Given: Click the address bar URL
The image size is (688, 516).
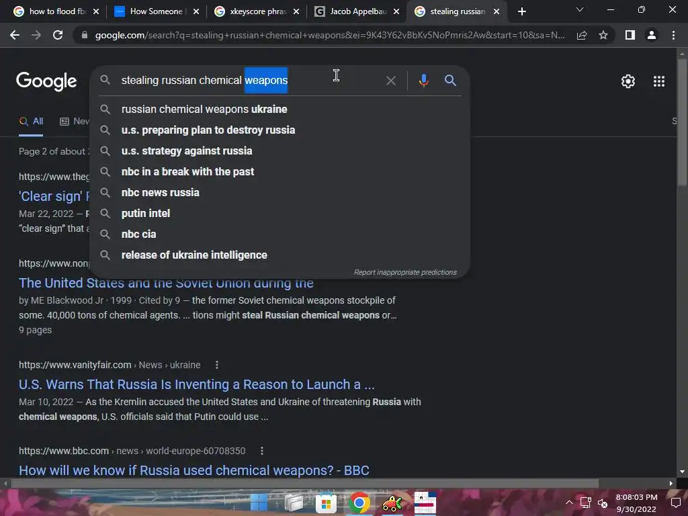Looking at the screenshot, I should point(329,35).
